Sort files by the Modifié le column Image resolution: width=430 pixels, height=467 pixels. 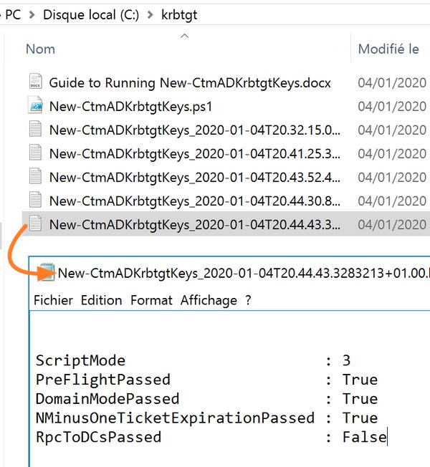pyautogui.click(x=388, y=49)
